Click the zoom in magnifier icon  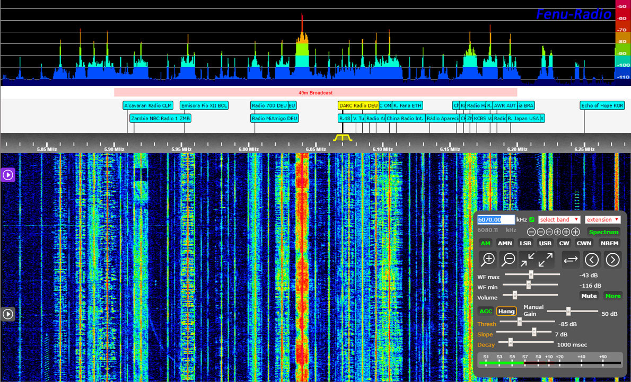coord(488,259)
